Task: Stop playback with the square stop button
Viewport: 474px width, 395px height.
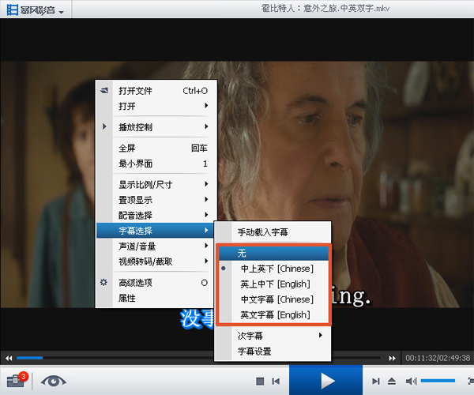Action: [x=260, y=381]
